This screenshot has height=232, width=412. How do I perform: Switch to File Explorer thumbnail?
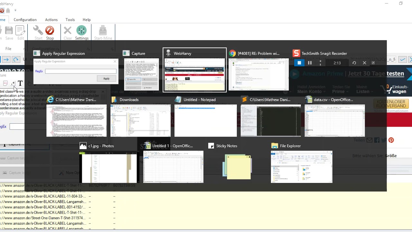(x=302, y=167)
